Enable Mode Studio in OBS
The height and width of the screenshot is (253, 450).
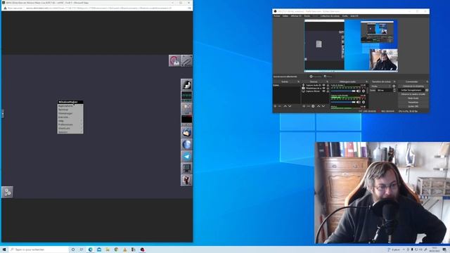tap(413, 98)
